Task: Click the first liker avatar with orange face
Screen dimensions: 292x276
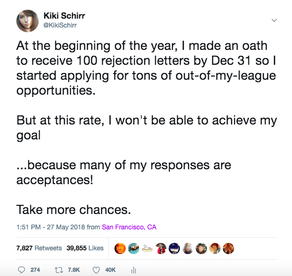Action: click(x=120, y=248)
